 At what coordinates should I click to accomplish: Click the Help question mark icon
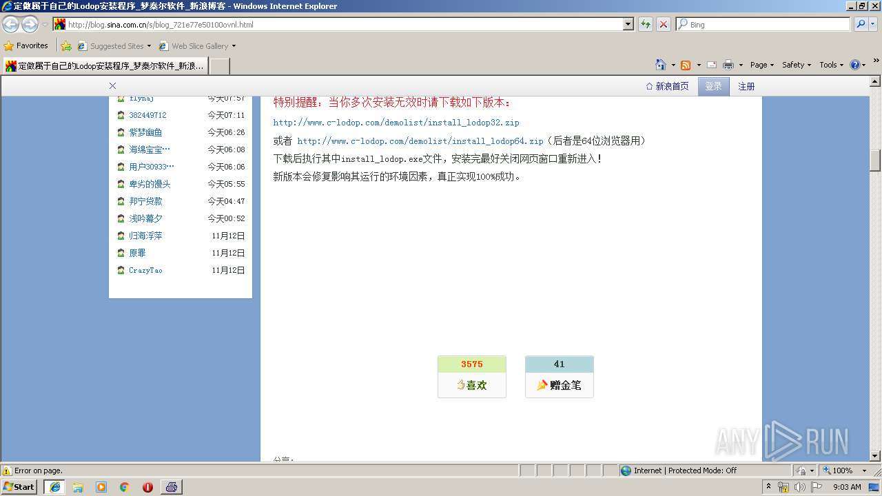855,65
